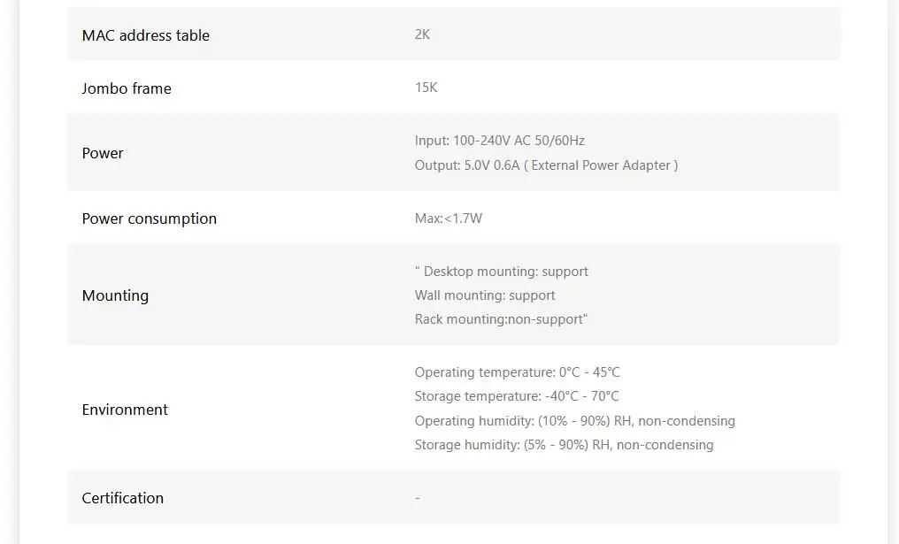This screenshot has height=544, width=899.
Task: Click the Input 100-240V AC line
Action: coord(499,141)
